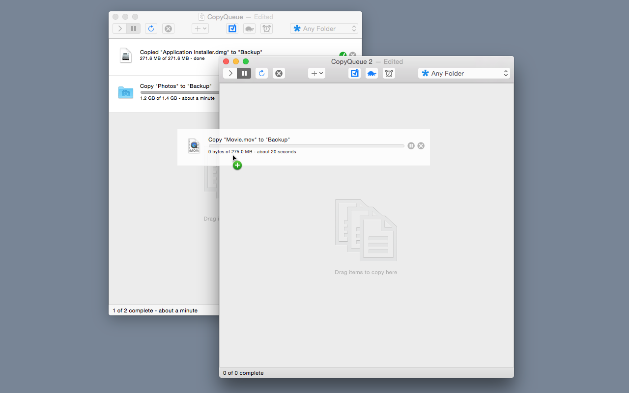
Task: Open Any Folder dropdown in CopyQueue 2
Action: (464, 73)
